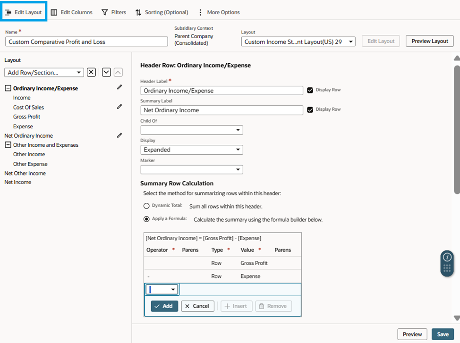The width and height of the screenshot is (460, 343).
Task: Click the Save button
Action: point(443,334)
